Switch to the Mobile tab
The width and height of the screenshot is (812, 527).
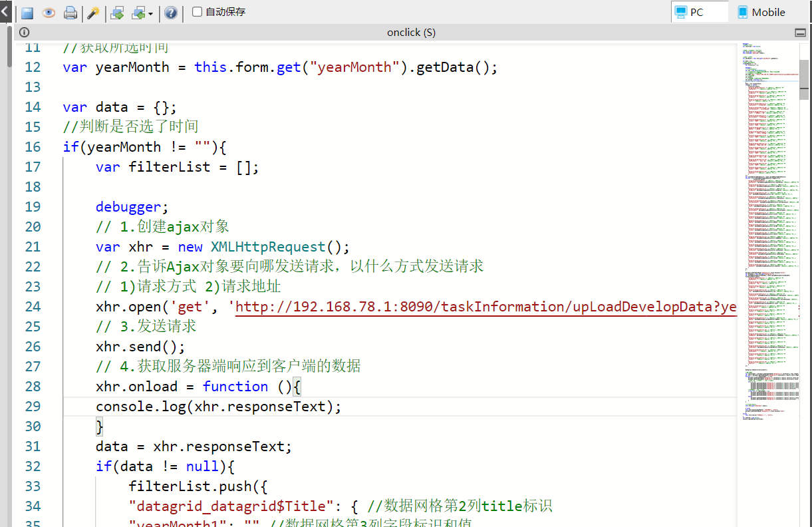pos(761,12)
